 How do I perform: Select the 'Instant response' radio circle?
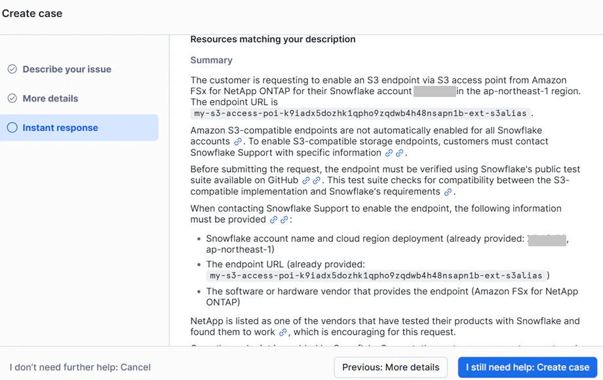click(x=12, y=128)
